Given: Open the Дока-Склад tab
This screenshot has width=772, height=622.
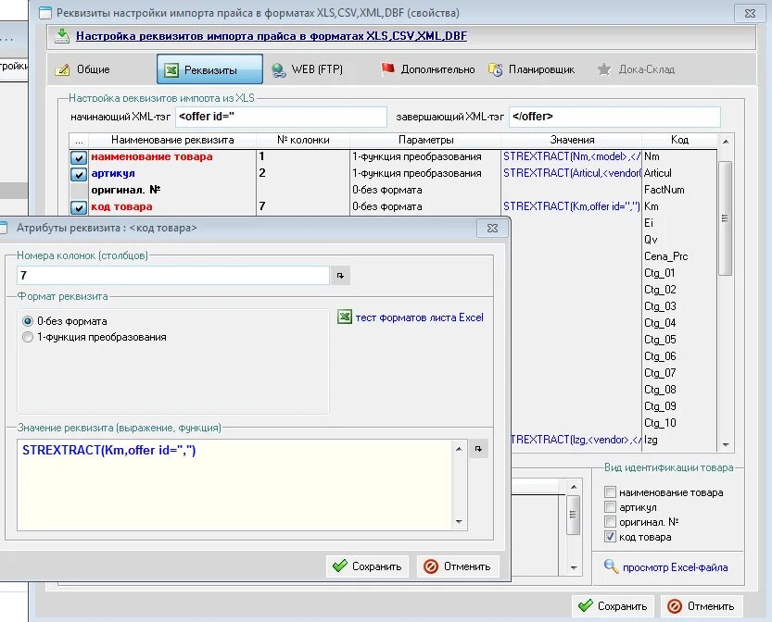Looking at the screenshot, I should pyautogui.click(x=636, y=69).
